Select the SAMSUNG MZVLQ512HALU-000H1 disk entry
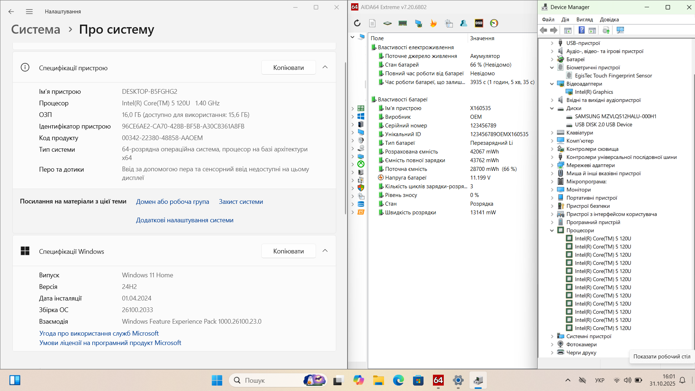 (x=615, y=116)
